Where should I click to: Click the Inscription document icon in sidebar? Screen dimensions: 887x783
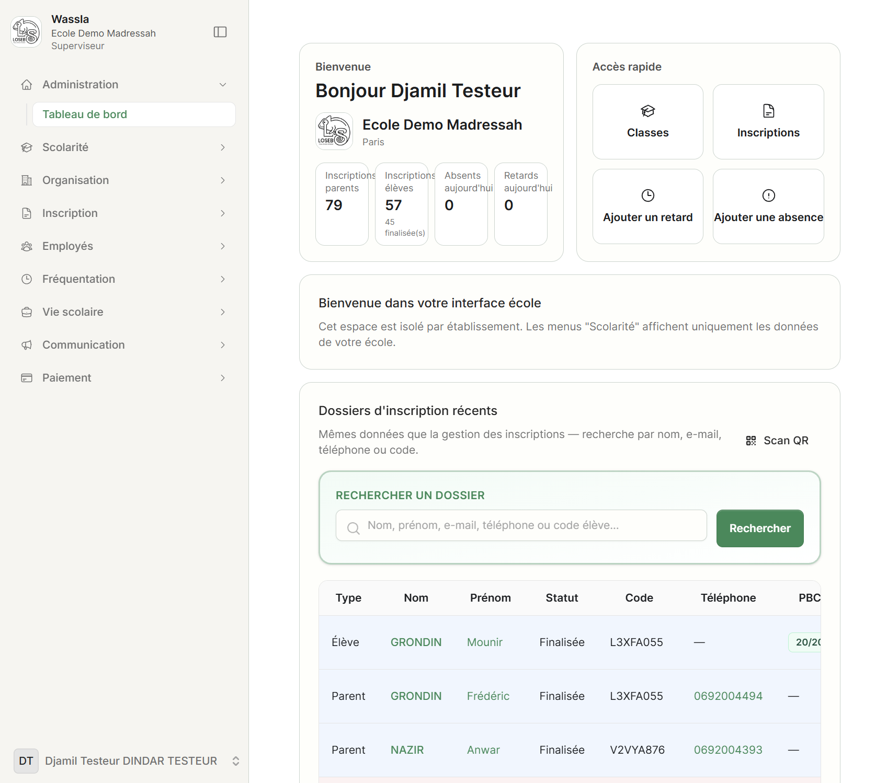coord(27,213)
